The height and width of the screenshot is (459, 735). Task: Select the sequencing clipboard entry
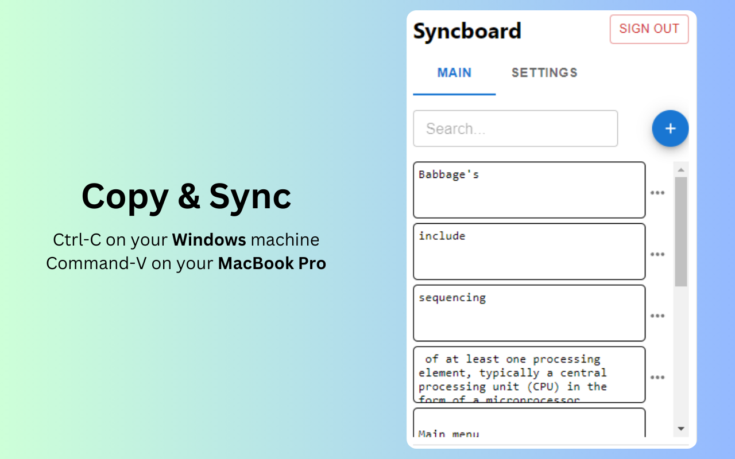[528, 313]
